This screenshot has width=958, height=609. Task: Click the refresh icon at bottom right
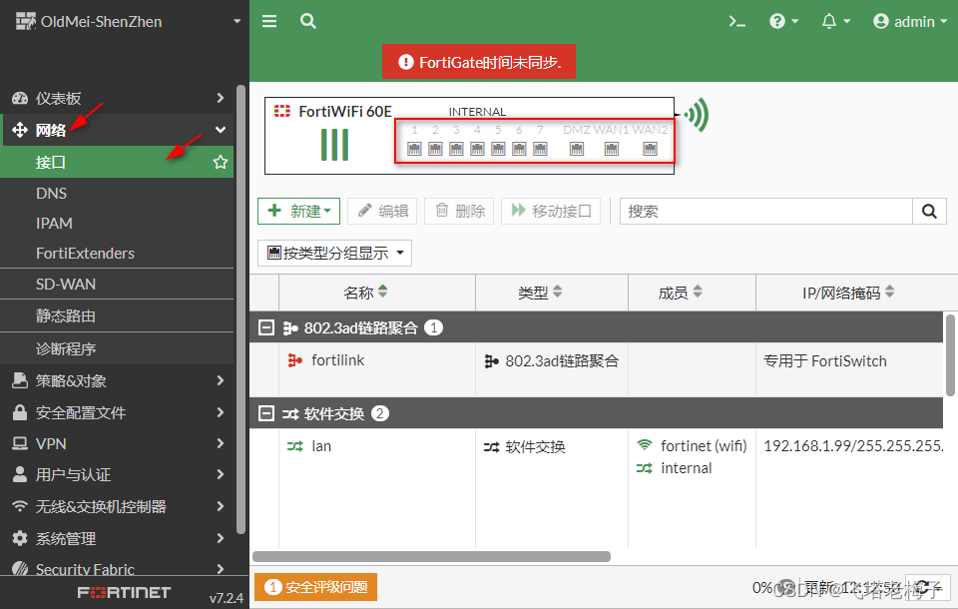927,588
